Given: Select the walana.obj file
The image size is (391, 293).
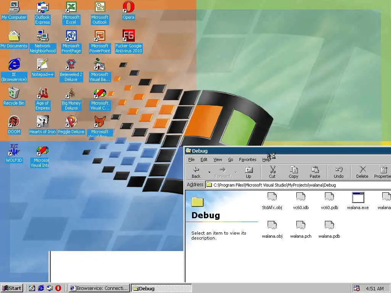Looking at the screenshot, I should point(272,229).
